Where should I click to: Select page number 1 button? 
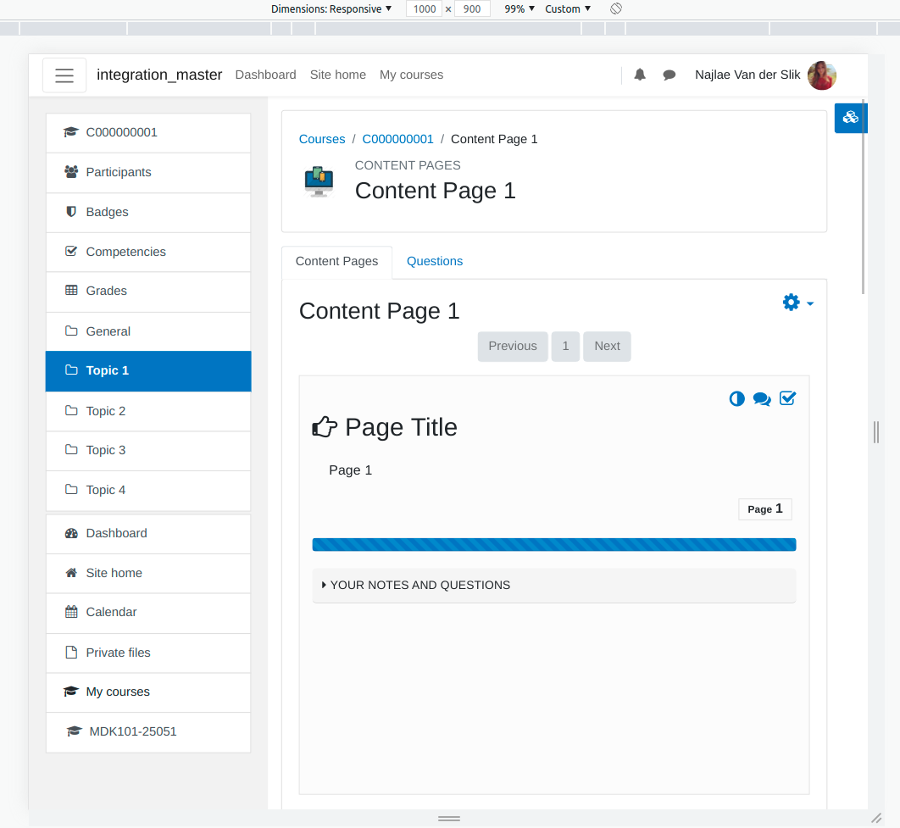pyautogui.click(x=565, y=346)
